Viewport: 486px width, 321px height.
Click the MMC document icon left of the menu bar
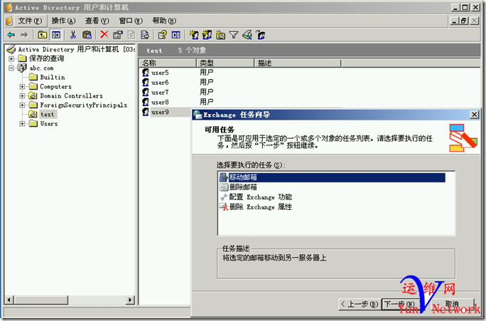9,21
